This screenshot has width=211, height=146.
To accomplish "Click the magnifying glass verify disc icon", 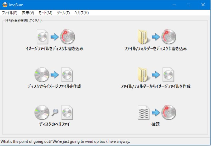I will pos(54,112).
